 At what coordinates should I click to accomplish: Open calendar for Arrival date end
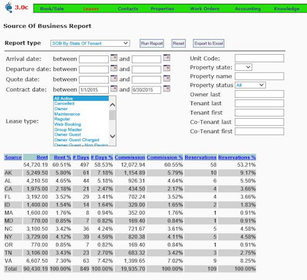coord(167,58)
